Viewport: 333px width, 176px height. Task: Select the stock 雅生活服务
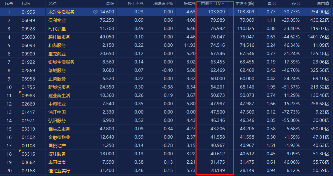[x=59, y=129]
